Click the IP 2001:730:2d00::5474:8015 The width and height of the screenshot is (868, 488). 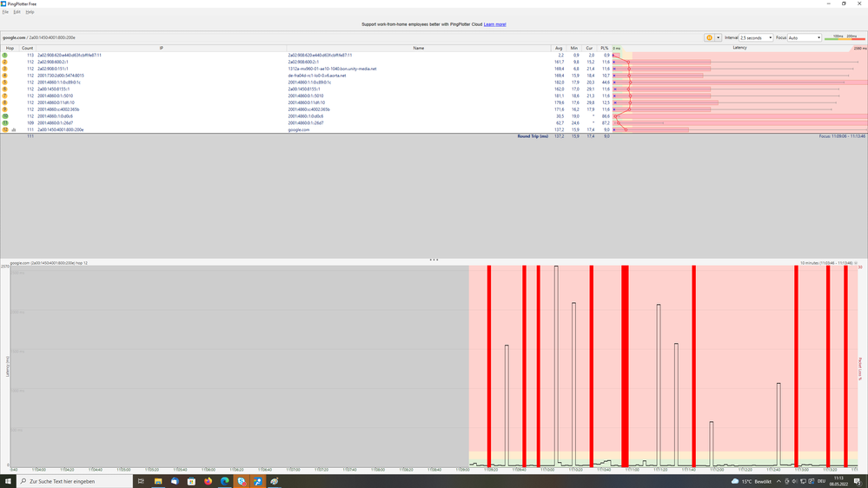(x=61, y=76)
